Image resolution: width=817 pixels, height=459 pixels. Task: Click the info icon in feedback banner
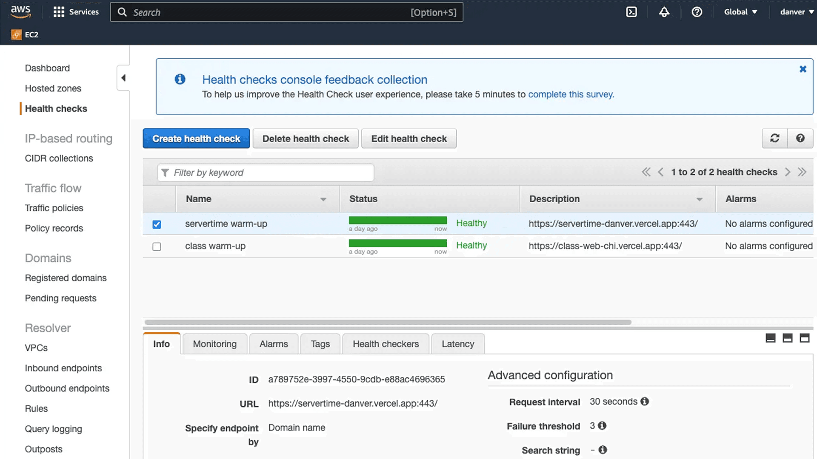[x=180, y=79]
